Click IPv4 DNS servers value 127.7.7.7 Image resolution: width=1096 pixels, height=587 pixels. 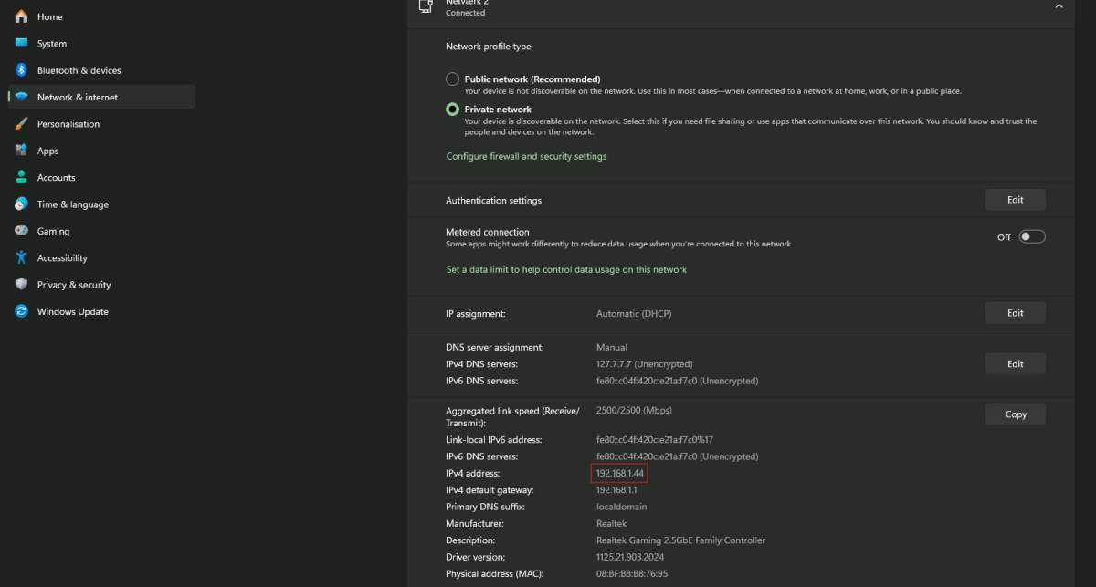click(x=644, y=363)
